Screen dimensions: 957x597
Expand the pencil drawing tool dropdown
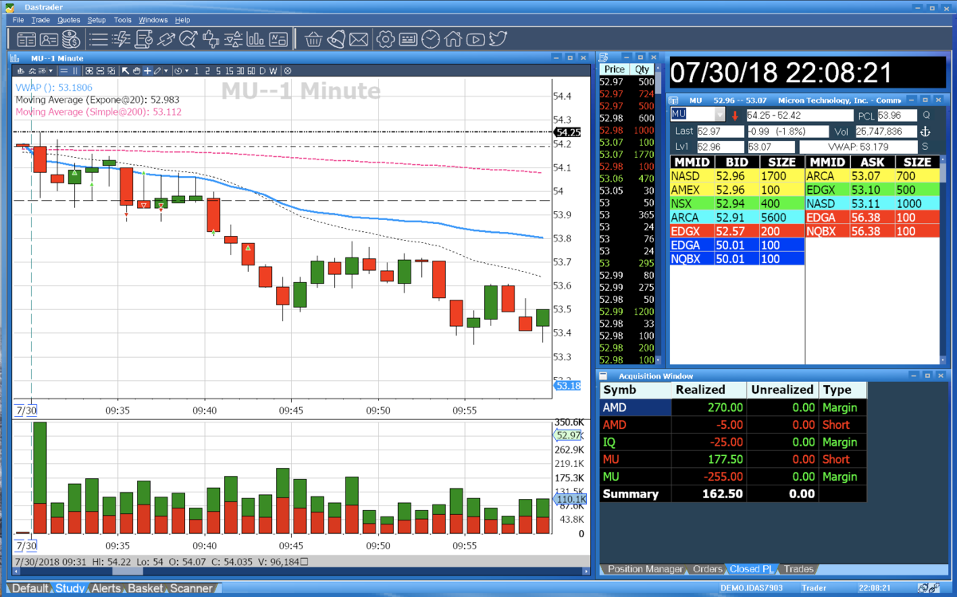tap(166, 70)
